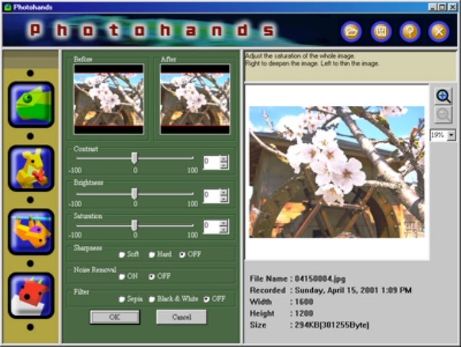Click the Width value 1600
Screen dimensions: 461x347
coord(304,302)
